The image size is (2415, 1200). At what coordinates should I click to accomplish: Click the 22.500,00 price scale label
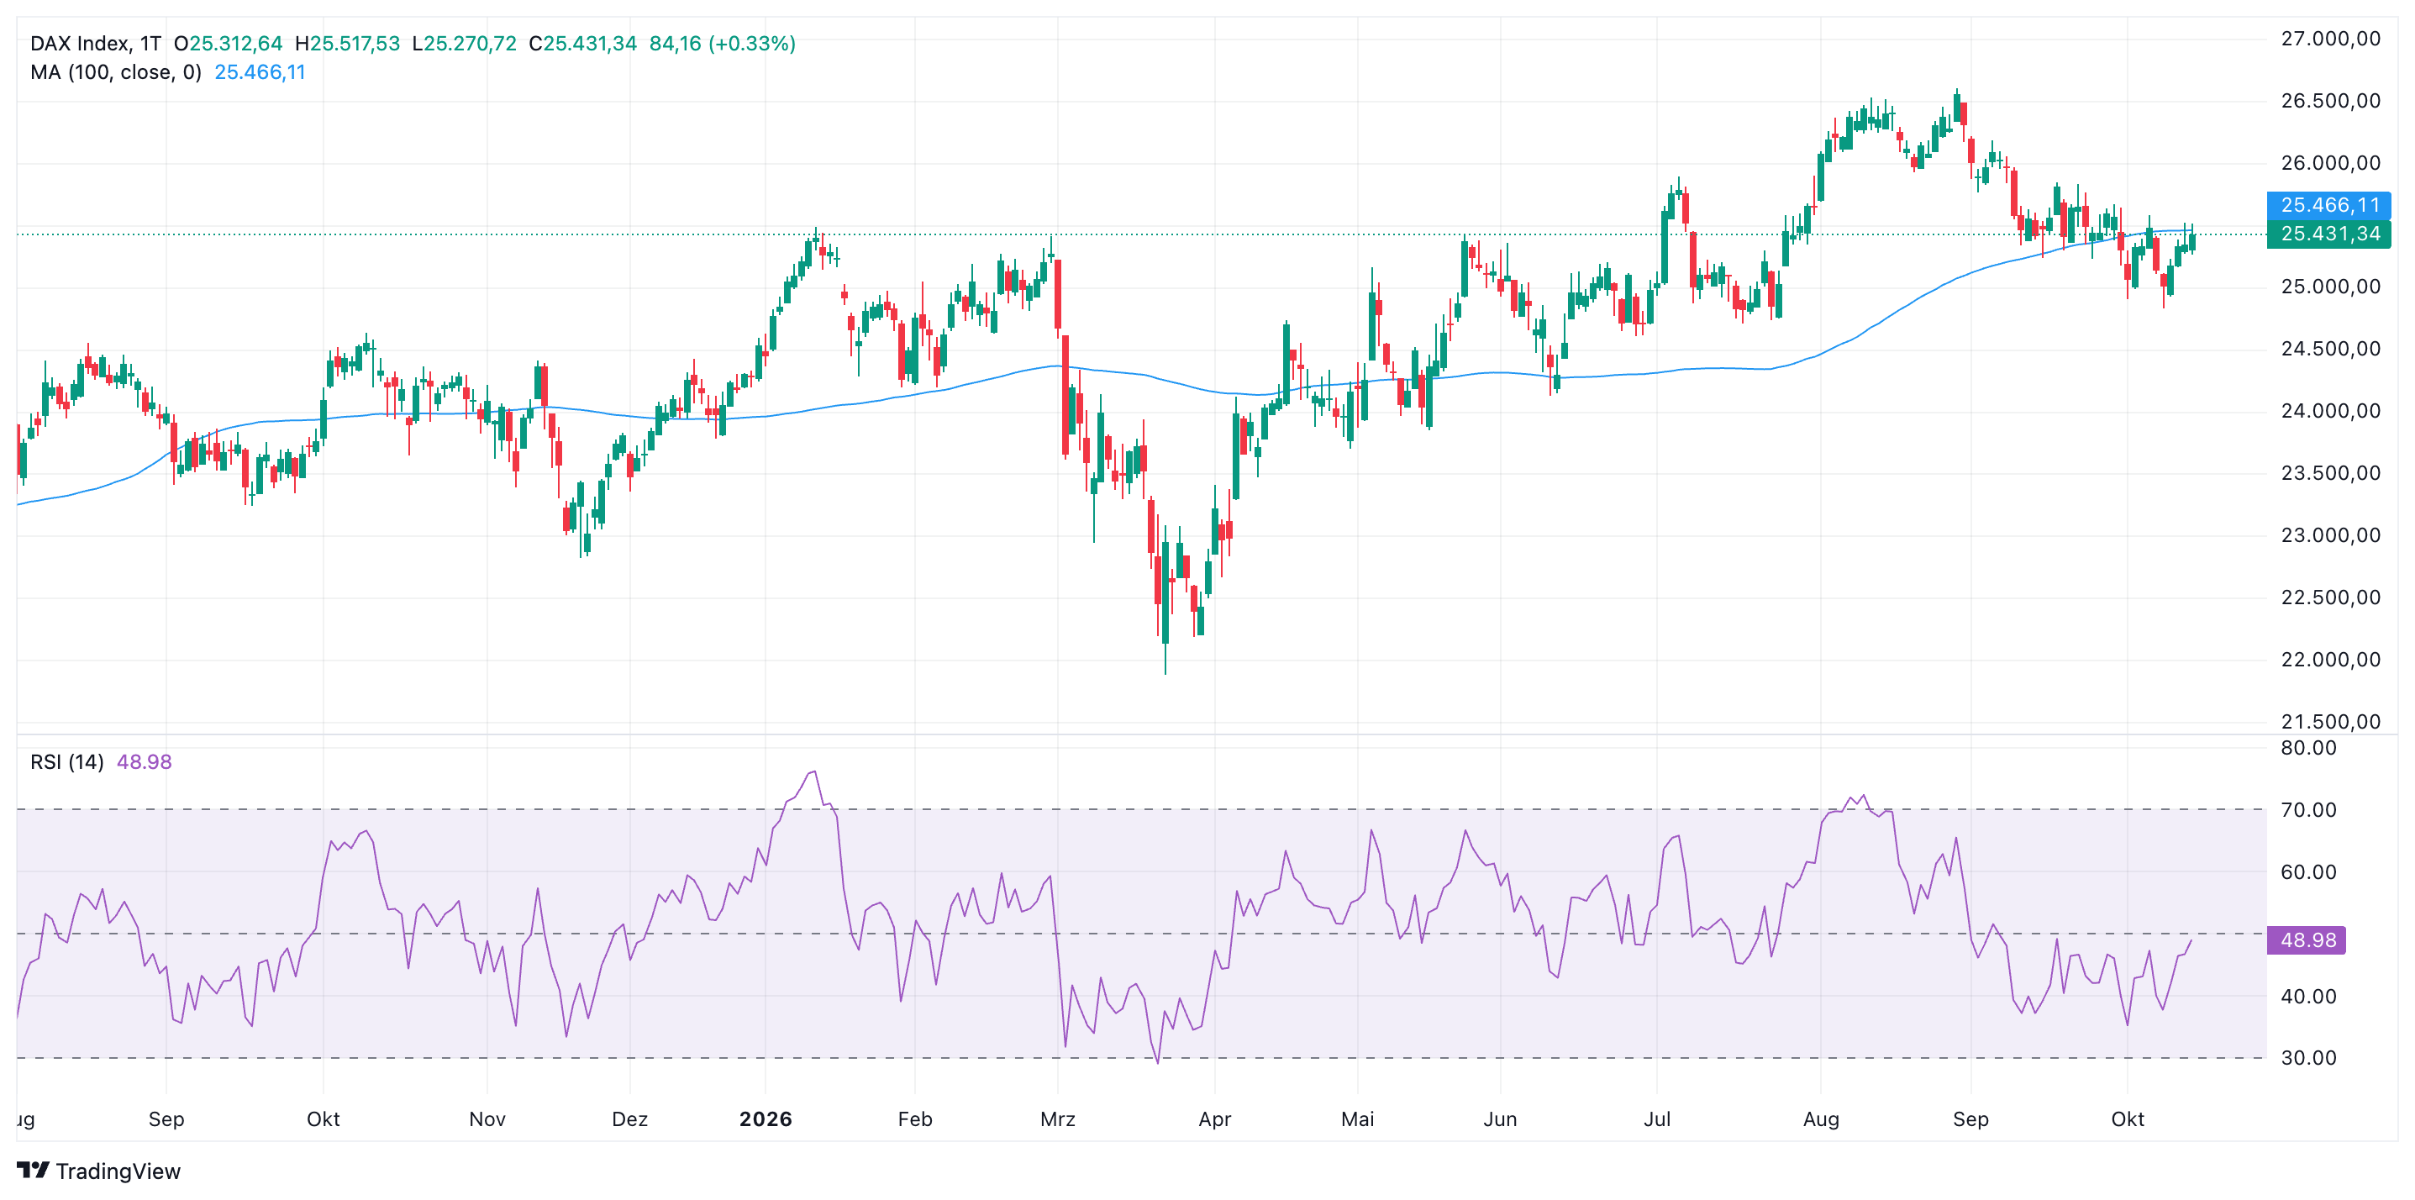pyautogui.click(x=2329, y=597)
